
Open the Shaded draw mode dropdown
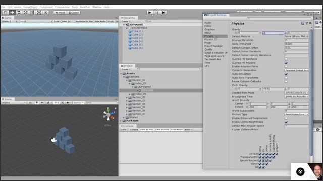(14, 103)
